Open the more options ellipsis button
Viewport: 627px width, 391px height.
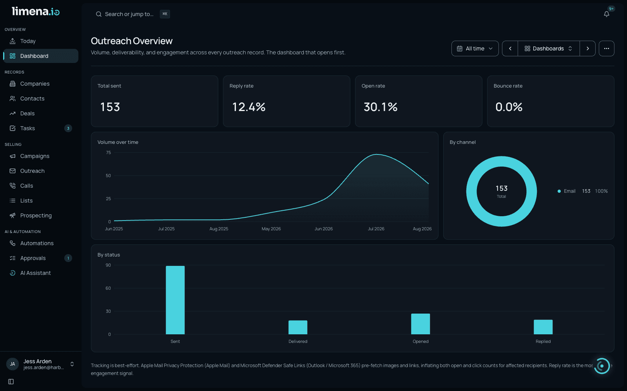[x=607, y=48]
